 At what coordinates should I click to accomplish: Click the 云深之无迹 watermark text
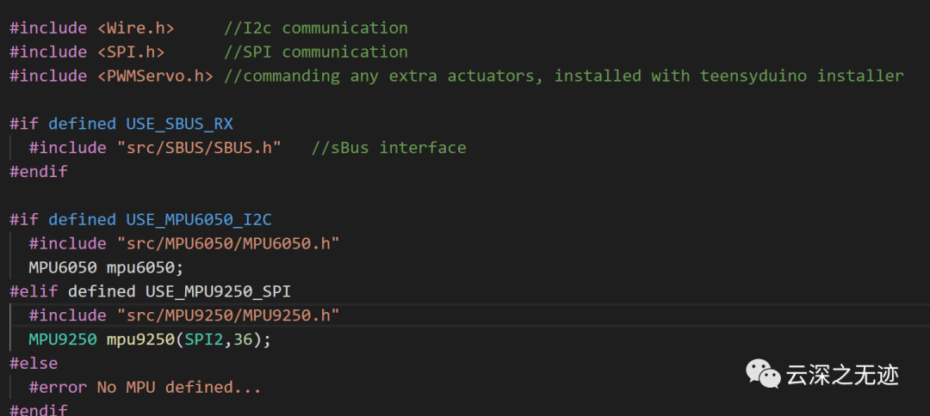point(842,375)
